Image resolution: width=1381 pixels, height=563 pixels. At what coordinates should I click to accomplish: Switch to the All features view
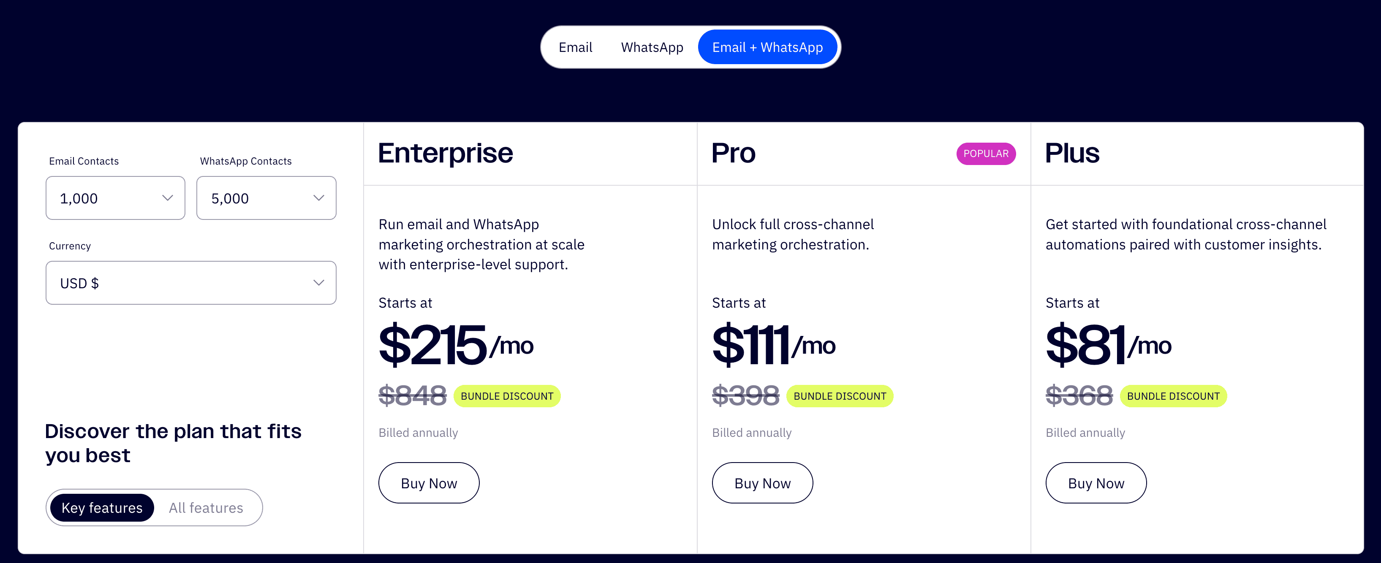pos(205,507)
